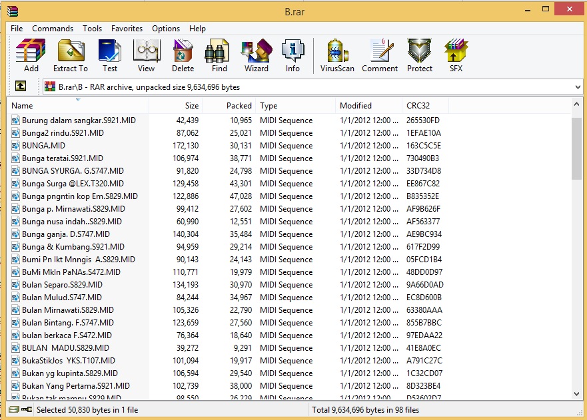The height and width of the screenshot is (420, 587).
Task: Start VirusScan on the archive
Action: point(337,55)
